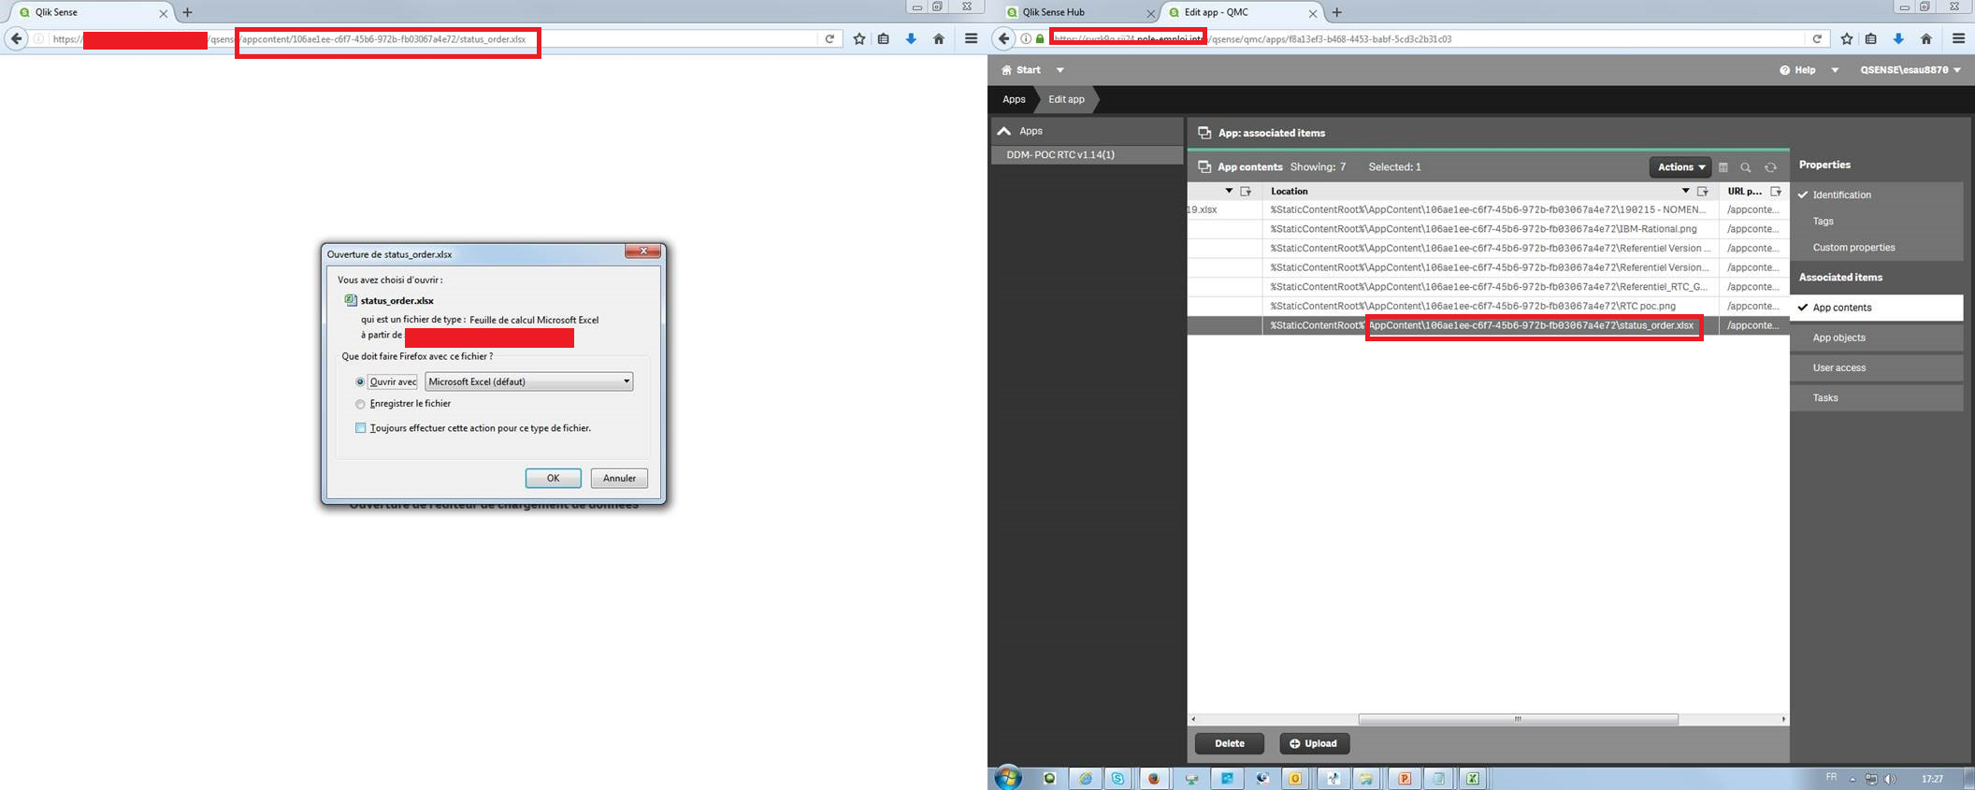Select the RTC poc.png location row
The image size is (1975, 790).
(1491, 306)
